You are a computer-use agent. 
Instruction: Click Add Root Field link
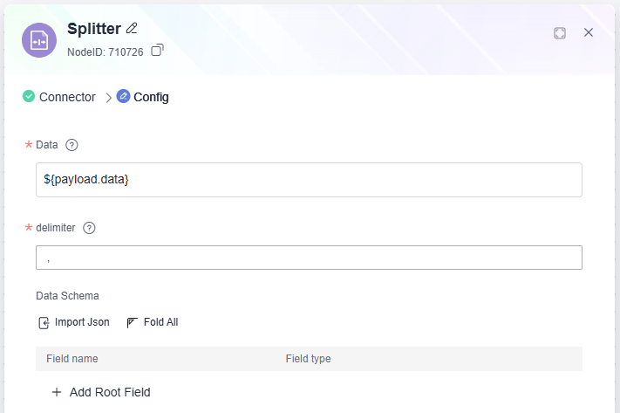pyautogui.click(x=110, y=392)
